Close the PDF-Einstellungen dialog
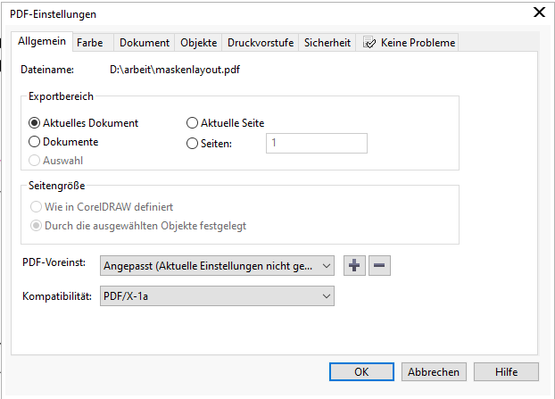This screenshot has height=399, width=555. (x=539, y=12)
